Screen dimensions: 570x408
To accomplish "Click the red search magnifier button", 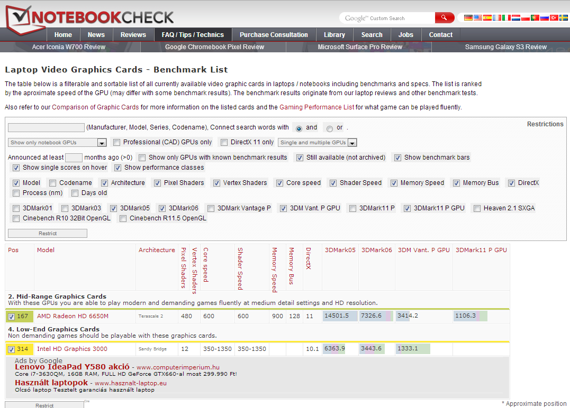I will [x=444, y=17].
